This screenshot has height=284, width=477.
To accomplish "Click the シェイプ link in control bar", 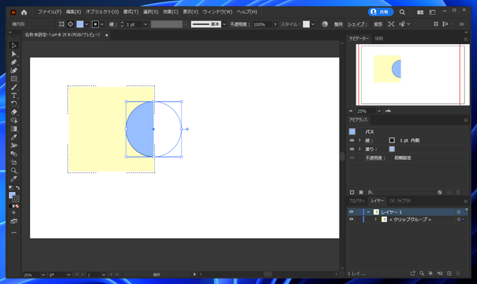I will tap(358, 24).
